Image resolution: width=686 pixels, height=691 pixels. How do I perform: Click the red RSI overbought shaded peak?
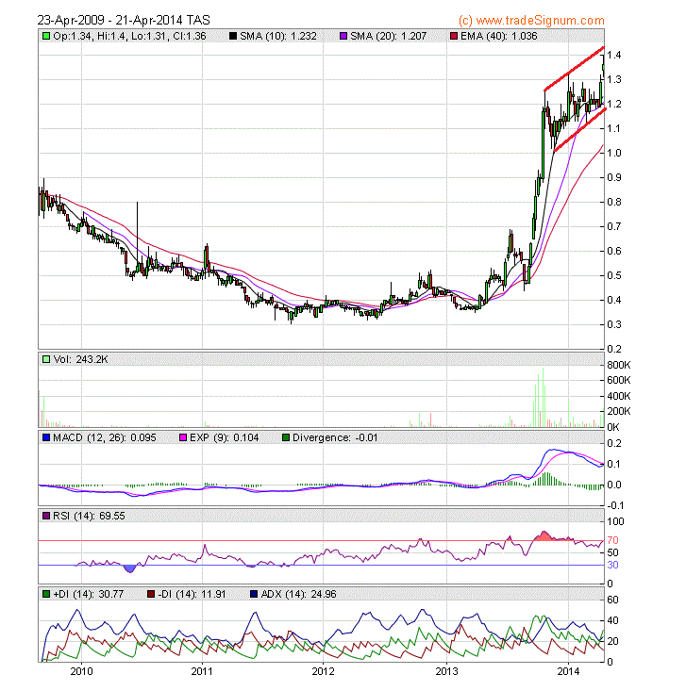[x=545, y=535]
